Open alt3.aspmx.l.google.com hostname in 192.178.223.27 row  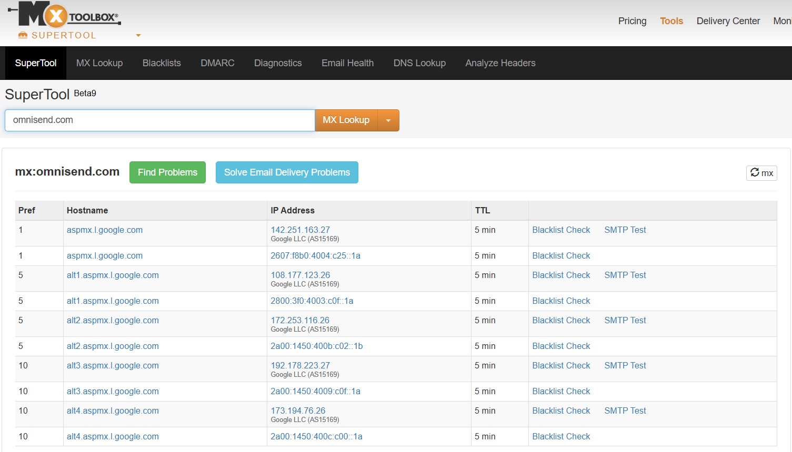113,365
